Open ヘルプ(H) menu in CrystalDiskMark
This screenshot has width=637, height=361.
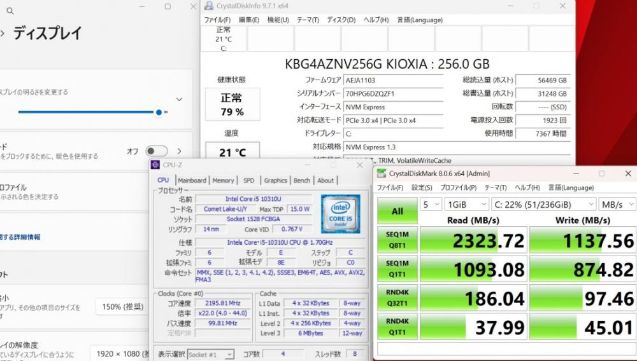pos(527,187)
